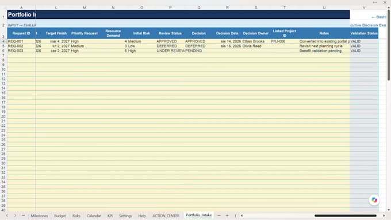Screen dimensions: 391x220
Task: Click the Decision Date header cell
Action: pyautogui.click(x=227, y=33)
